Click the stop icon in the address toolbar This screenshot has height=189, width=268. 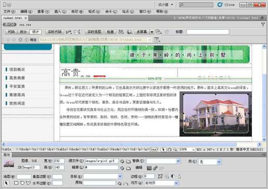point(20,39)
